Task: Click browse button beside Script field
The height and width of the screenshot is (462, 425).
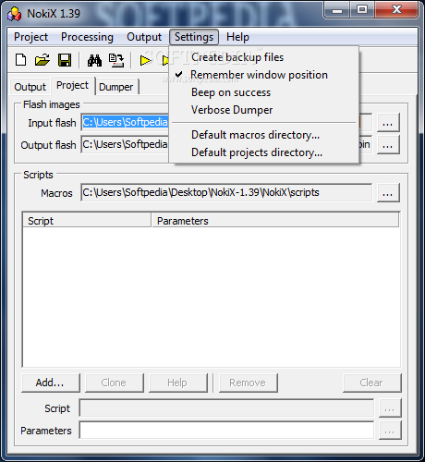Action: (390, 408)
